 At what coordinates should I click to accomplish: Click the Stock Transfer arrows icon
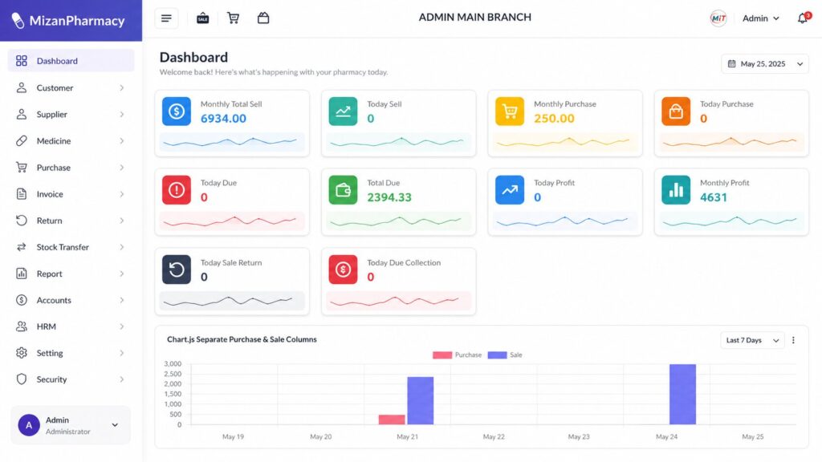pos(22,247)
